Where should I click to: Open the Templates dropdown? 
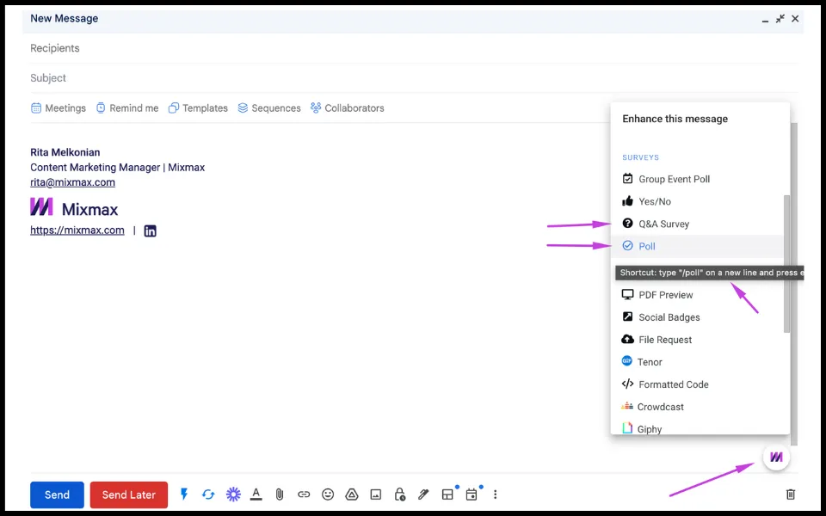[198, 108]
